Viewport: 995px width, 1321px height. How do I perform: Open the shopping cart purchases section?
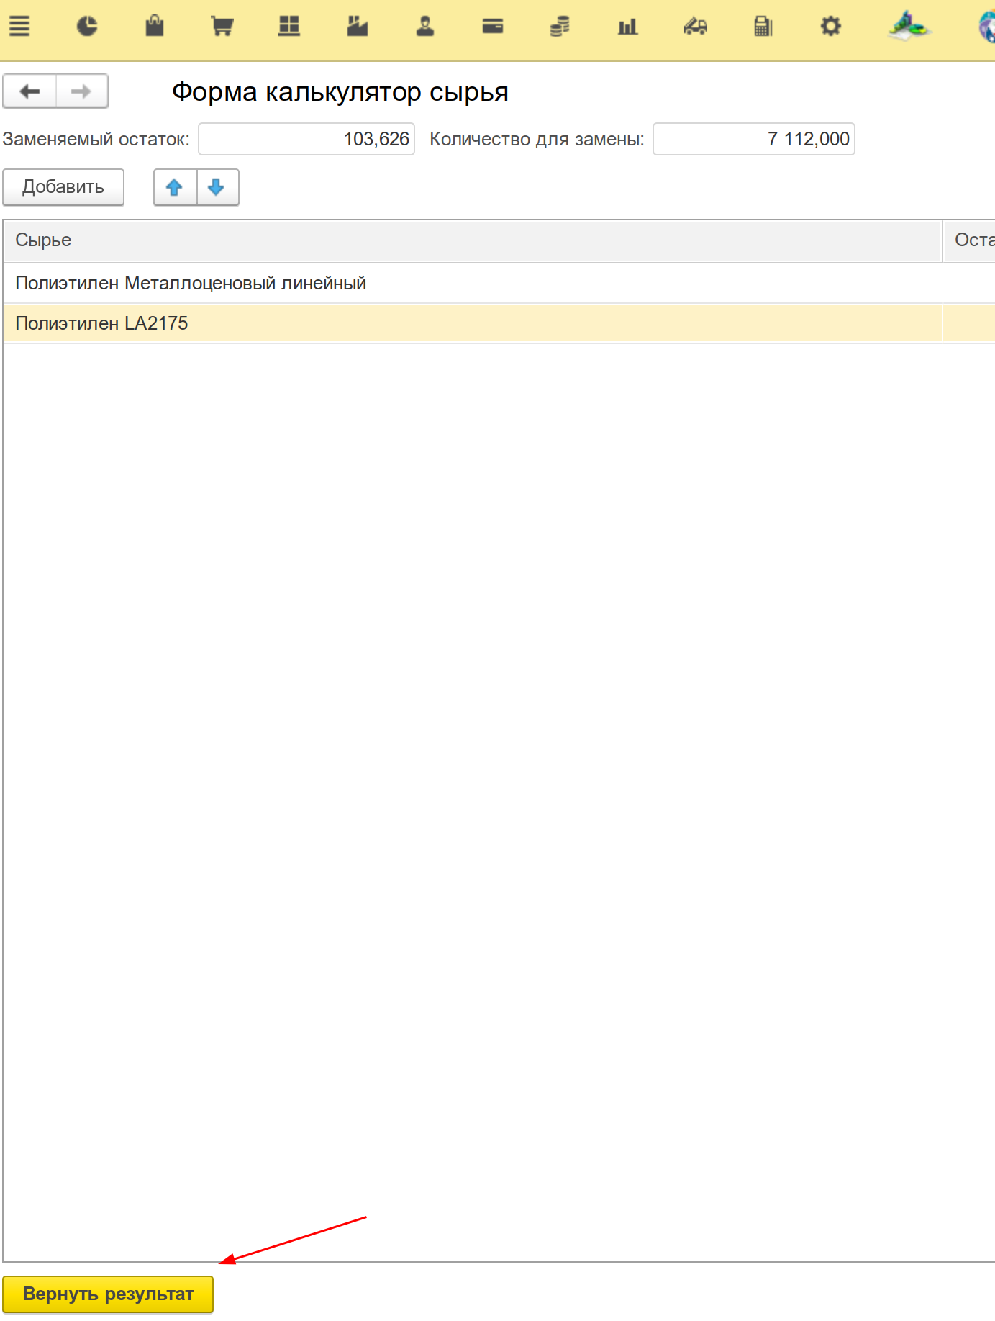pyautogui.click(x=222, y=27)
